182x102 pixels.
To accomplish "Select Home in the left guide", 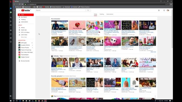I will pyautogui.click(x=26, y=15).
